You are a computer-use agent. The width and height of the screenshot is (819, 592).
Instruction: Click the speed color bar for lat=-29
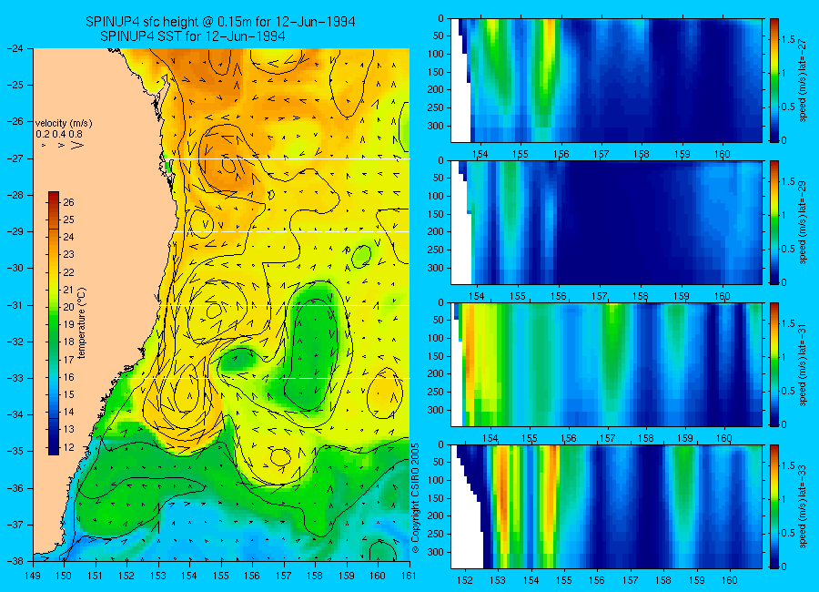773,222
